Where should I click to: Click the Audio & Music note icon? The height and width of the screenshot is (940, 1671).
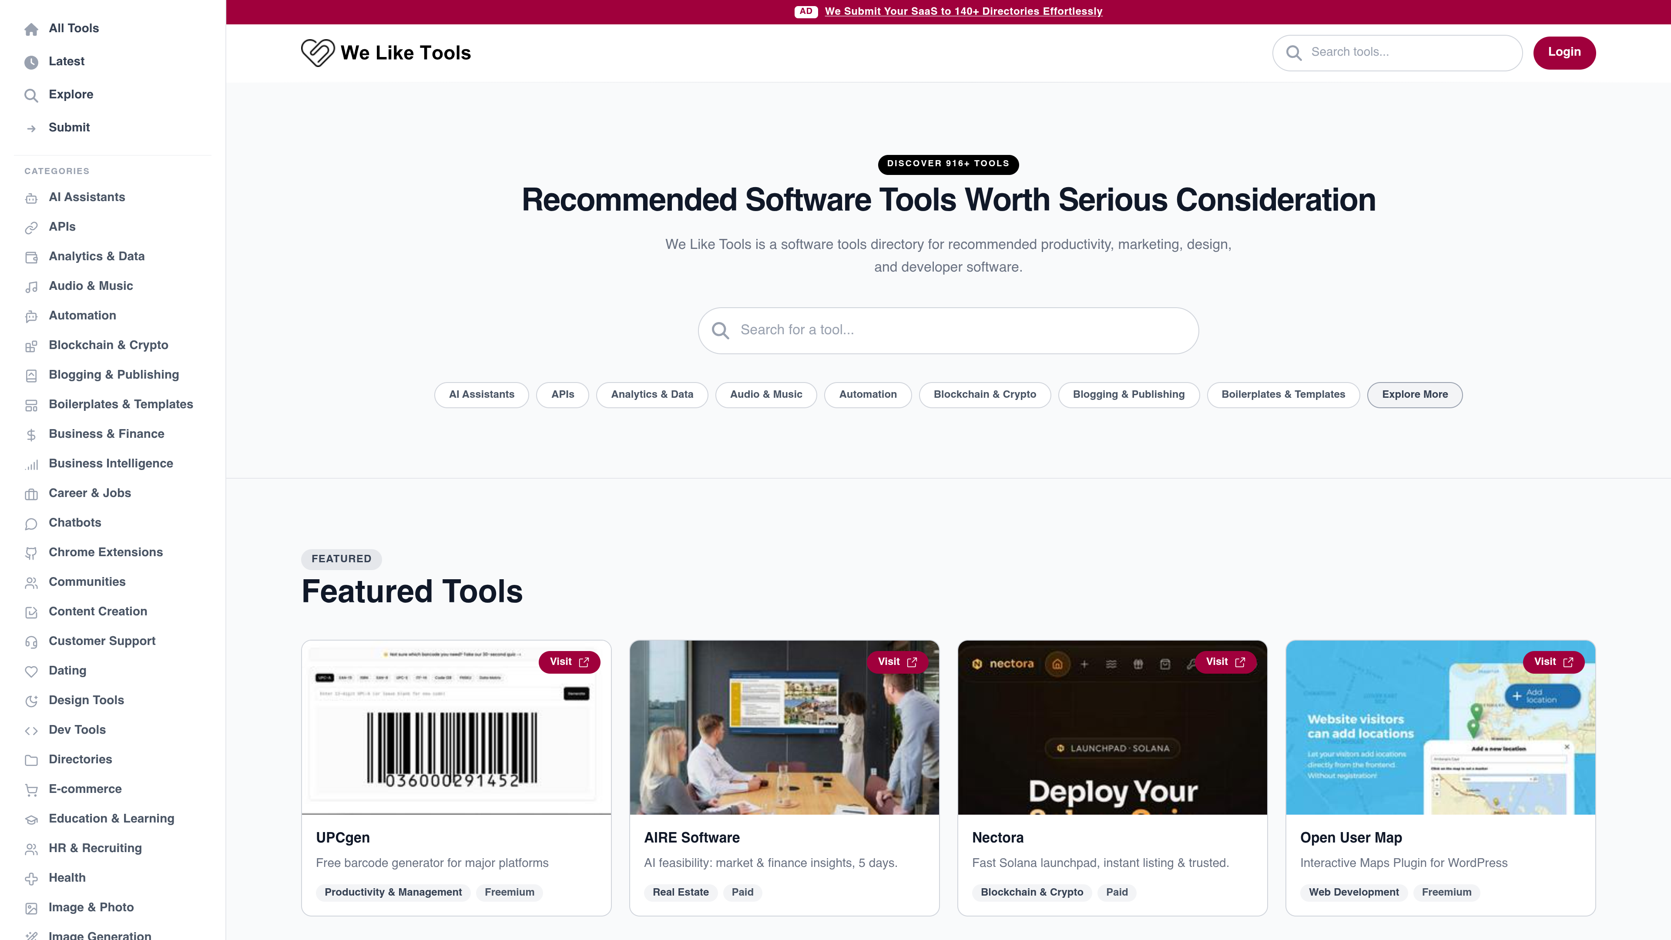click(31, 287)
